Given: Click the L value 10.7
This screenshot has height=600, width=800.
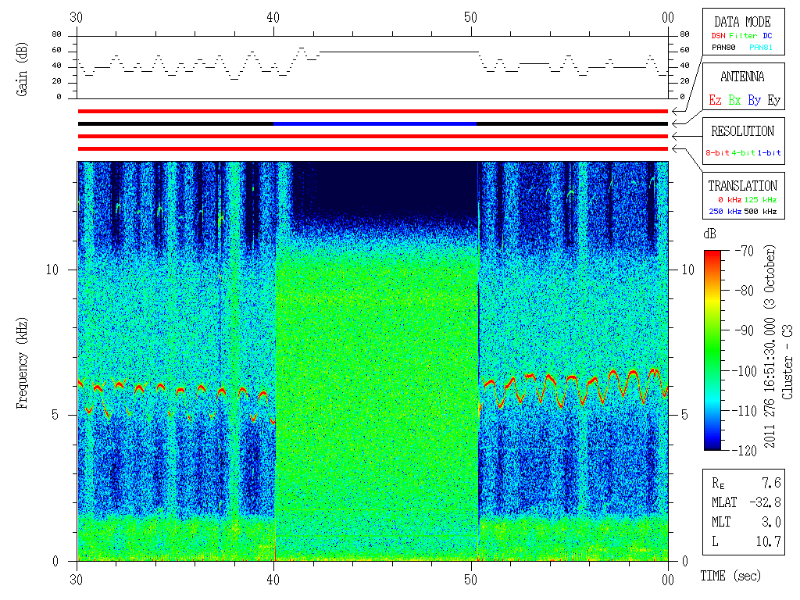Looking at the screenshot, I should 769,542.
